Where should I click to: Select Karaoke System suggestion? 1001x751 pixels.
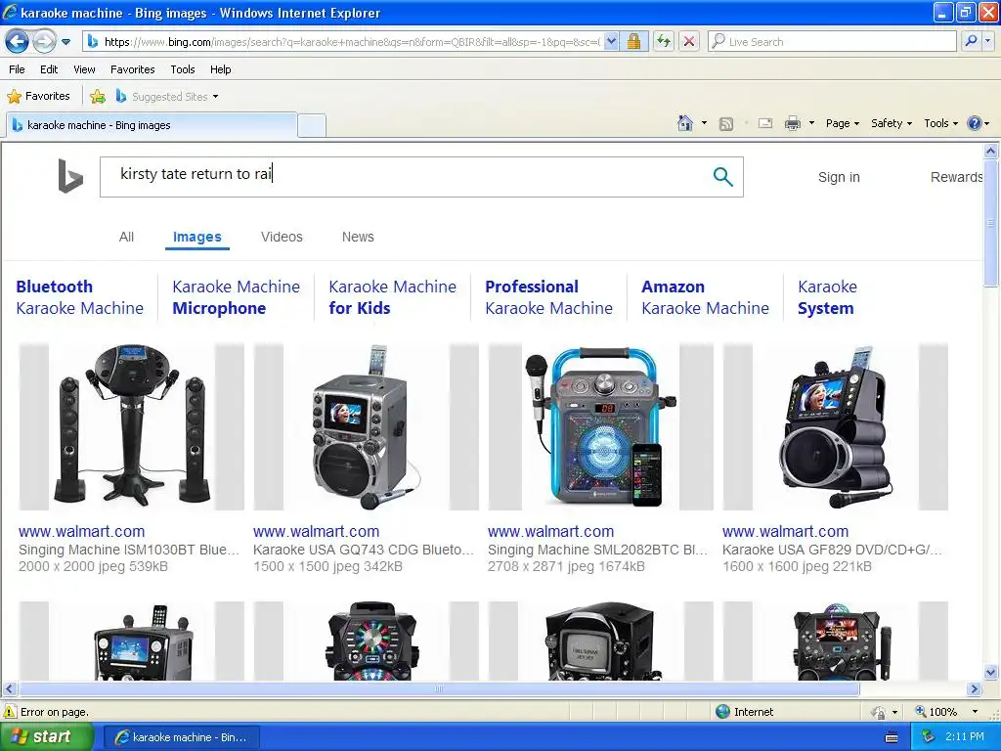(x=827, y=297)
